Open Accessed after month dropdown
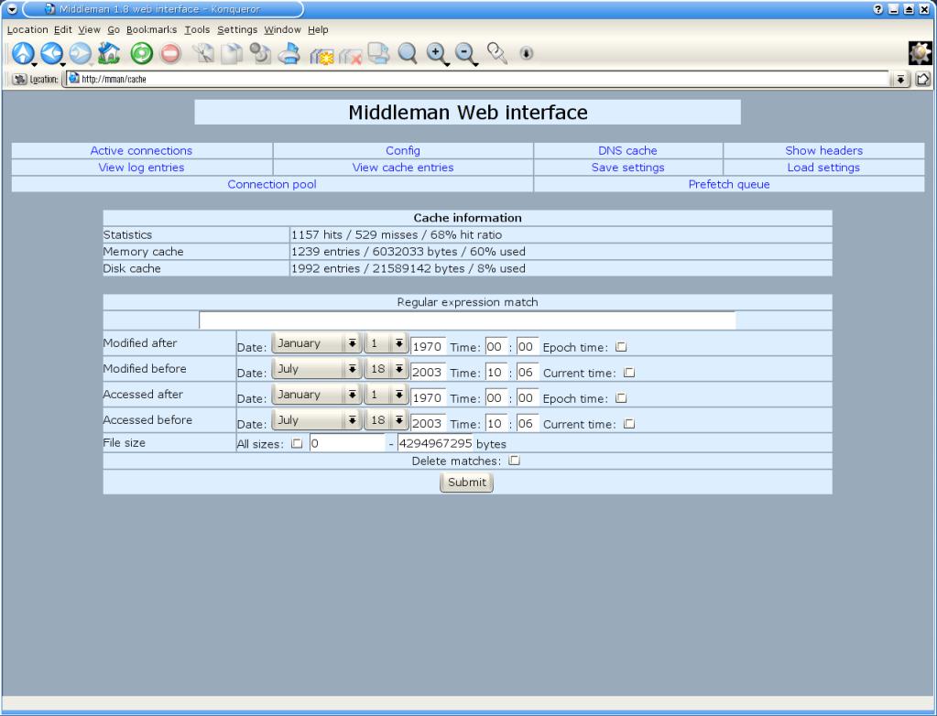Image resolution: width=937 pixels, height=716 pixels. point(316,395)
